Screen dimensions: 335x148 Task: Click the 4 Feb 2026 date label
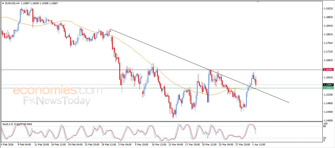coord(8,144)
